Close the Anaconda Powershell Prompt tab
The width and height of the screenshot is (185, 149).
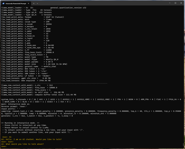(29, 3)
